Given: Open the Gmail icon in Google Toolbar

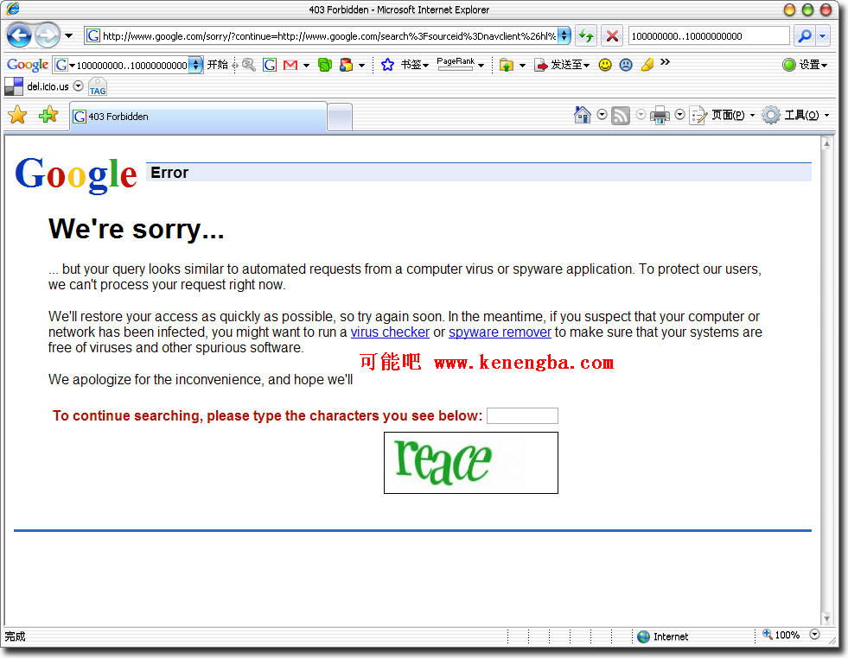Looking at the screenshot, I should coord(290,65).
